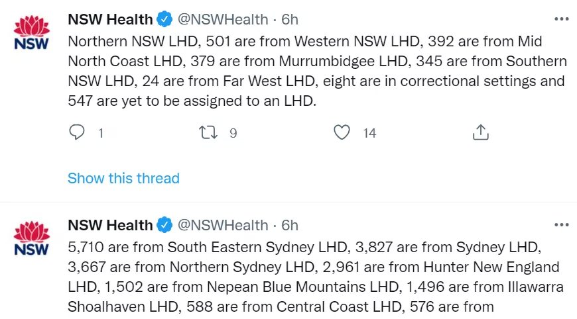Open first tweet about Northern NSW LHD

click(x=317, y=71)
